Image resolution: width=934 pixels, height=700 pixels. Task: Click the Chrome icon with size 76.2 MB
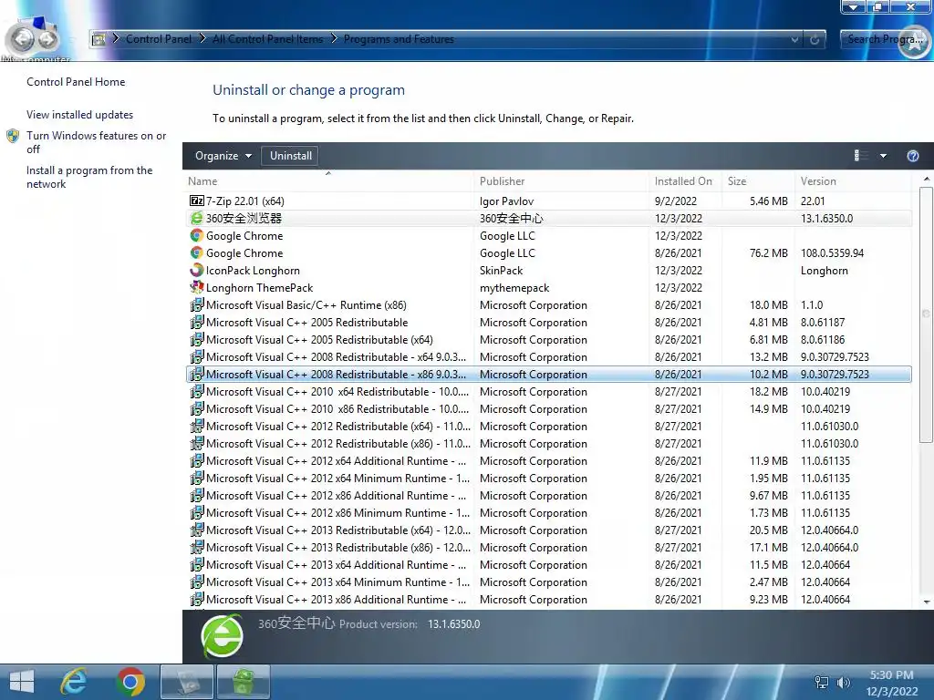197,253
